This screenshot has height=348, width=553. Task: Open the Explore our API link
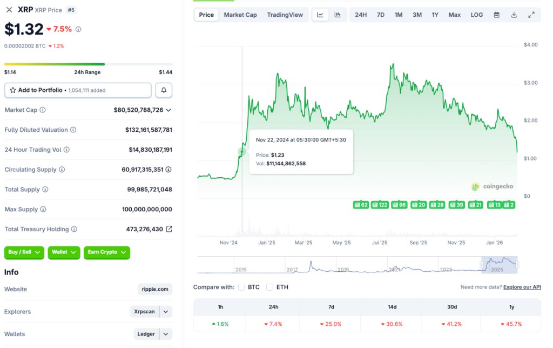point(522,287)
